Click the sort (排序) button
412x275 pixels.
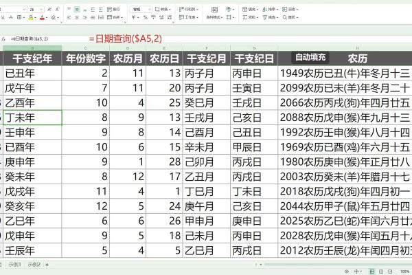tap(271, 10)
